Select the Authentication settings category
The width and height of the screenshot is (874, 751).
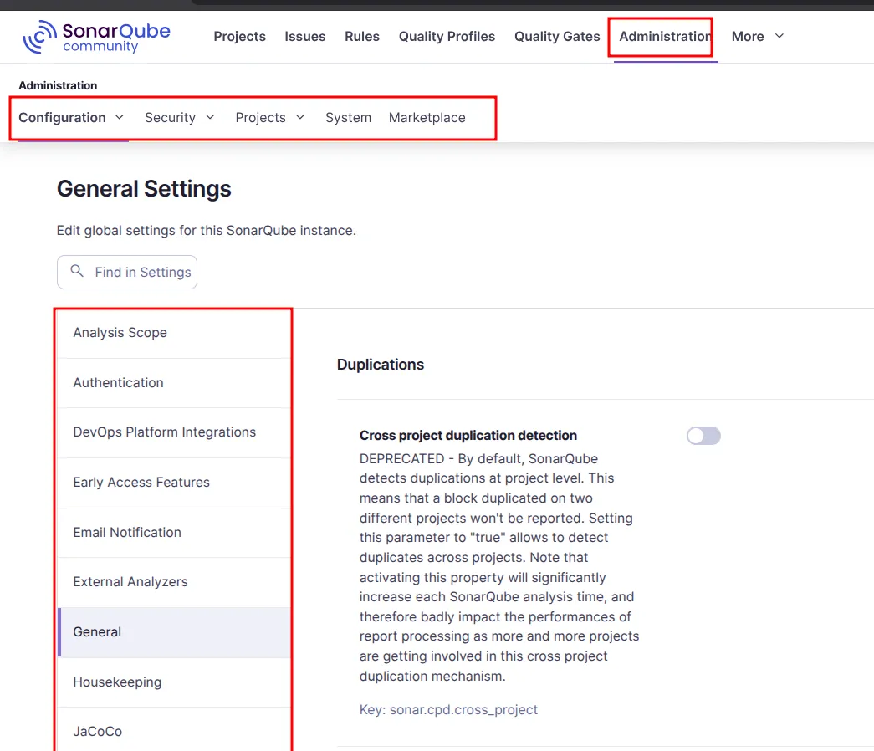175,383
